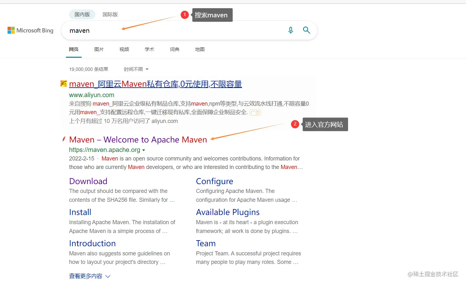The width and height of the screenshot is (466, 285).
Task: Open the 时间不限 time filter dropdown
Action: [136, 69]
